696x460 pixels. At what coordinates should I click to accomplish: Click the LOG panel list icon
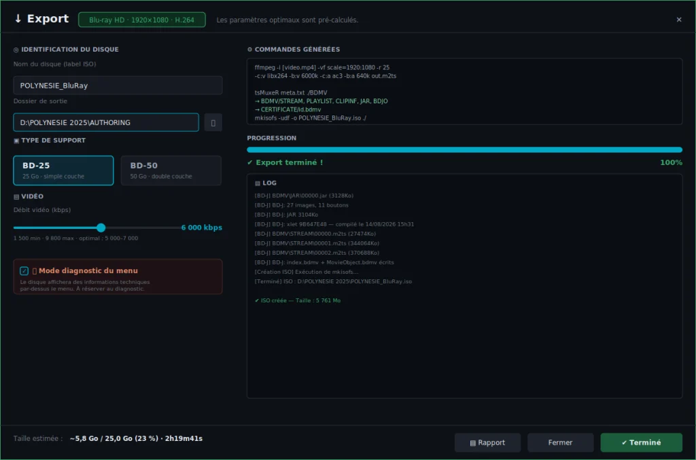click(258, 183)
